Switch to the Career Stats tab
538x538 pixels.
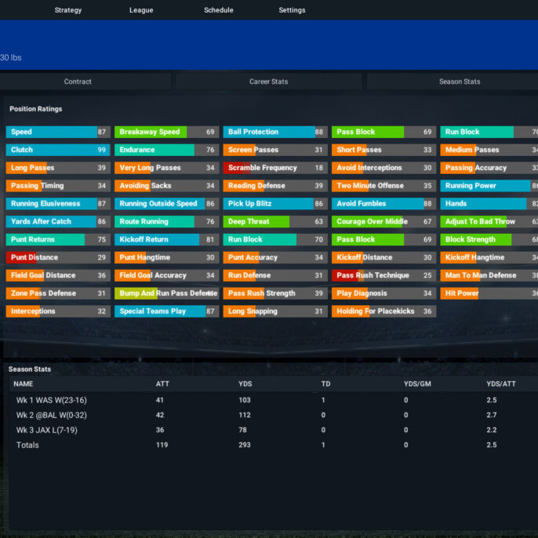[x=269, y=82]
